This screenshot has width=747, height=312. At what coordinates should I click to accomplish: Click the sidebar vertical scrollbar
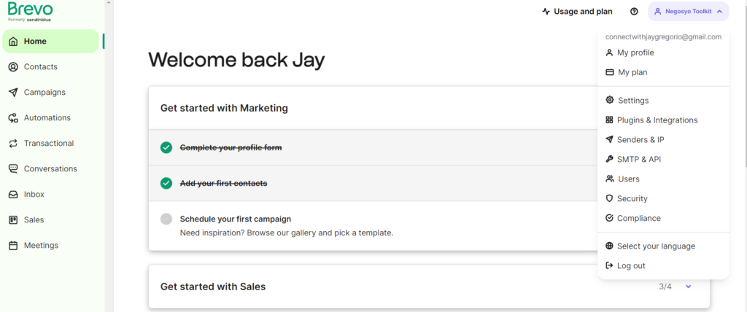109,156
